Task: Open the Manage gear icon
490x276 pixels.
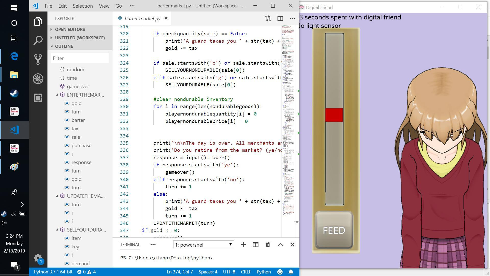Action: click(38, 258)
